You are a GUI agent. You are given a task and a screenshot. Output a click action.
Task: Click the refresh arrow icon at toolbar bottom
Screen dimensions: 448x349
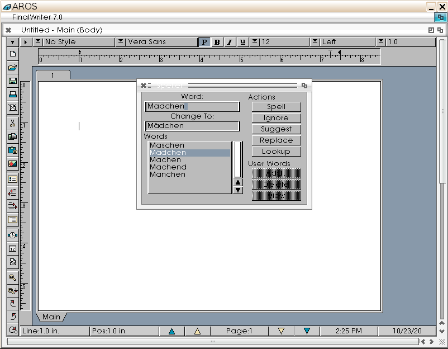coord(13,330)
